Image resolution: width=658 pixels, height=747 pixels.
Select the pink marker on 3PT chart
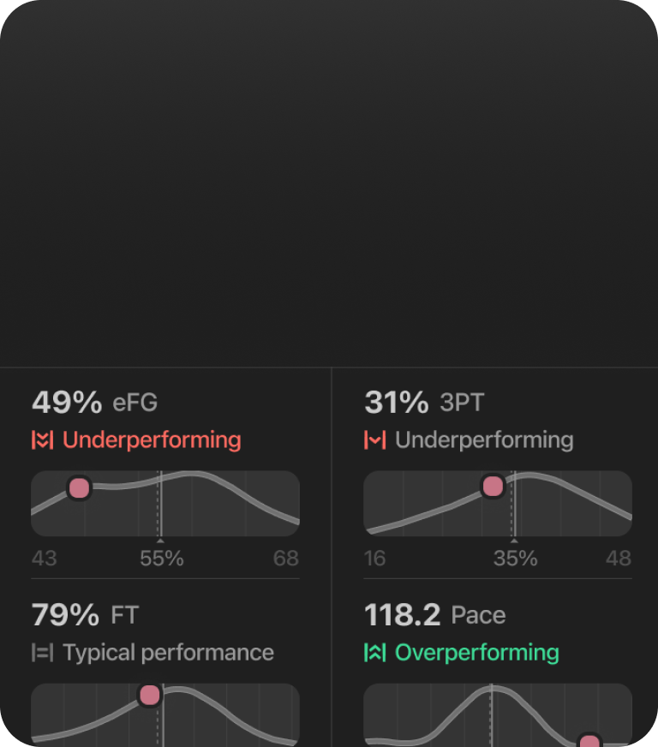pyautogui.click(x=493, y=487)
